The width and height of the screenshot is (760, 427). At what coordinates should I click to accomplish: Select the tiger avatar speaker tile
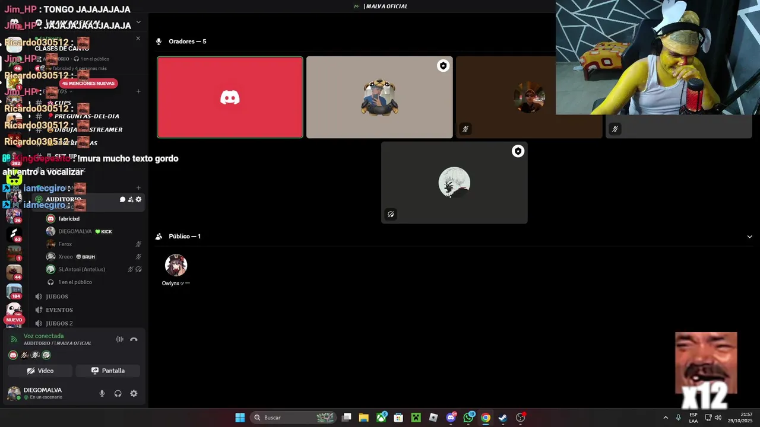tap(379, 97)
